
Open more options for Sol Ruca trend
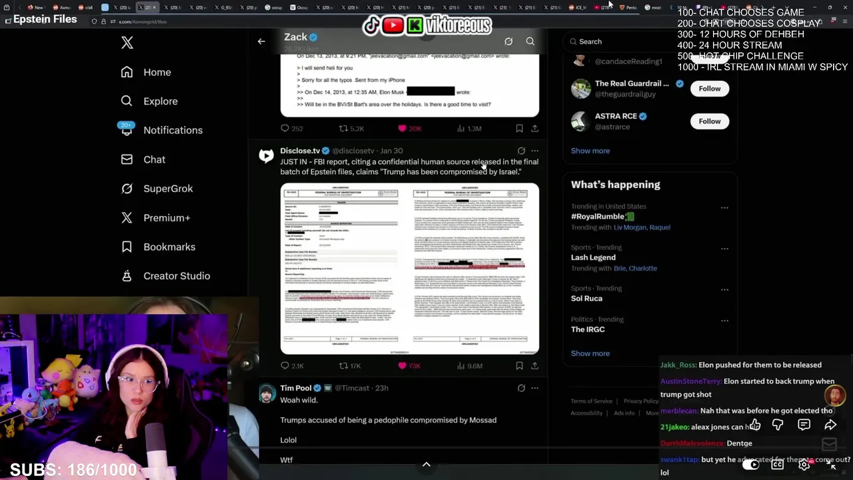[724, 290]
